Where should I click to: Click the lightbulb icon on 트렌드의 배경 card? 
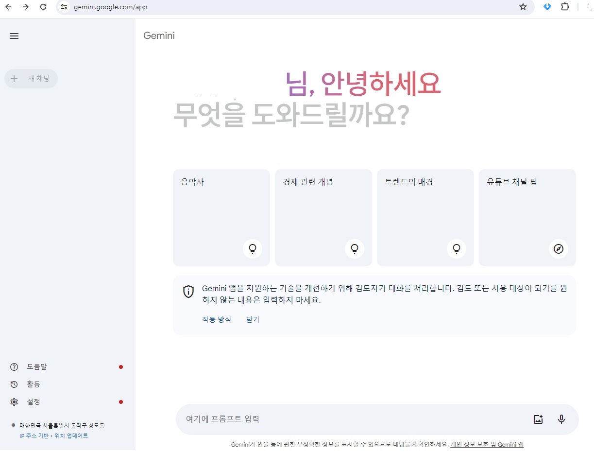pyautogui.click(x=457, y=249)
